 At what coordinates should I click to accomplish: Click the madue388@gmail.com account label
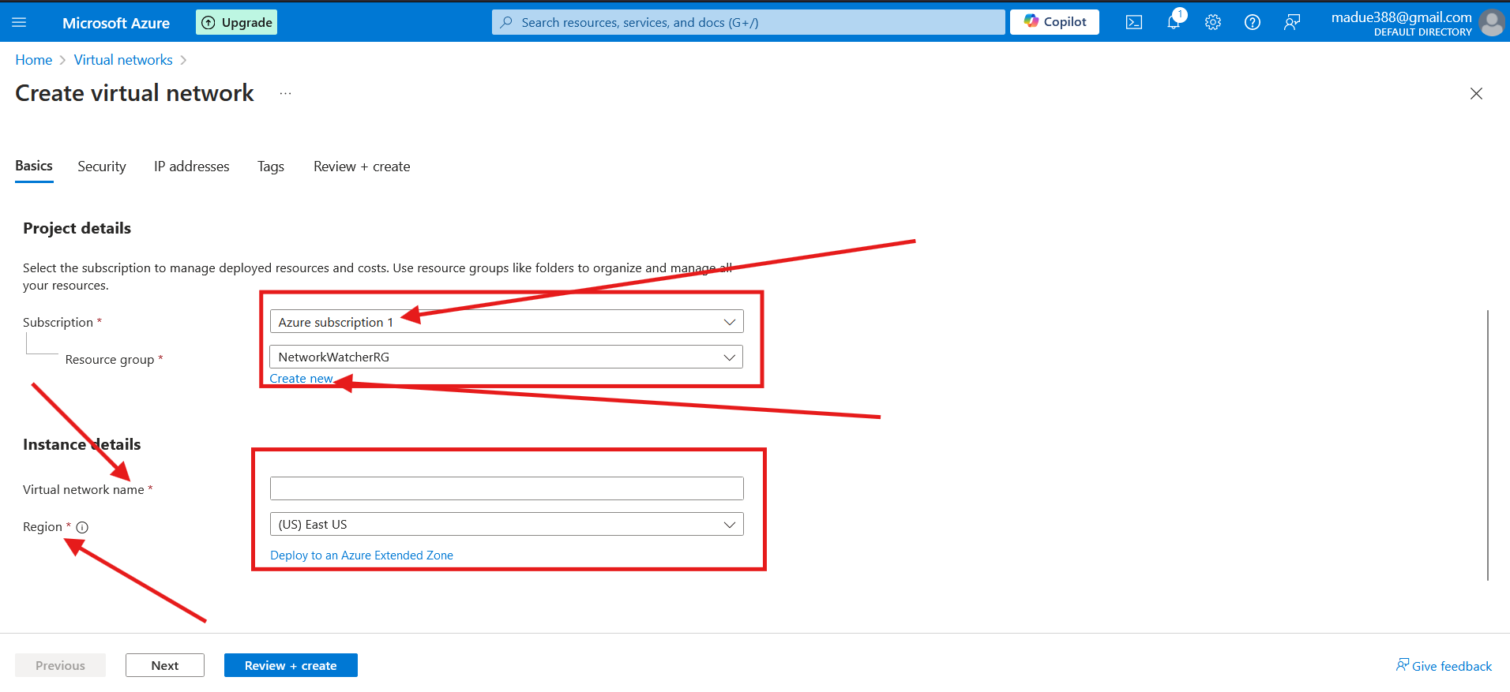point(1402,17)
